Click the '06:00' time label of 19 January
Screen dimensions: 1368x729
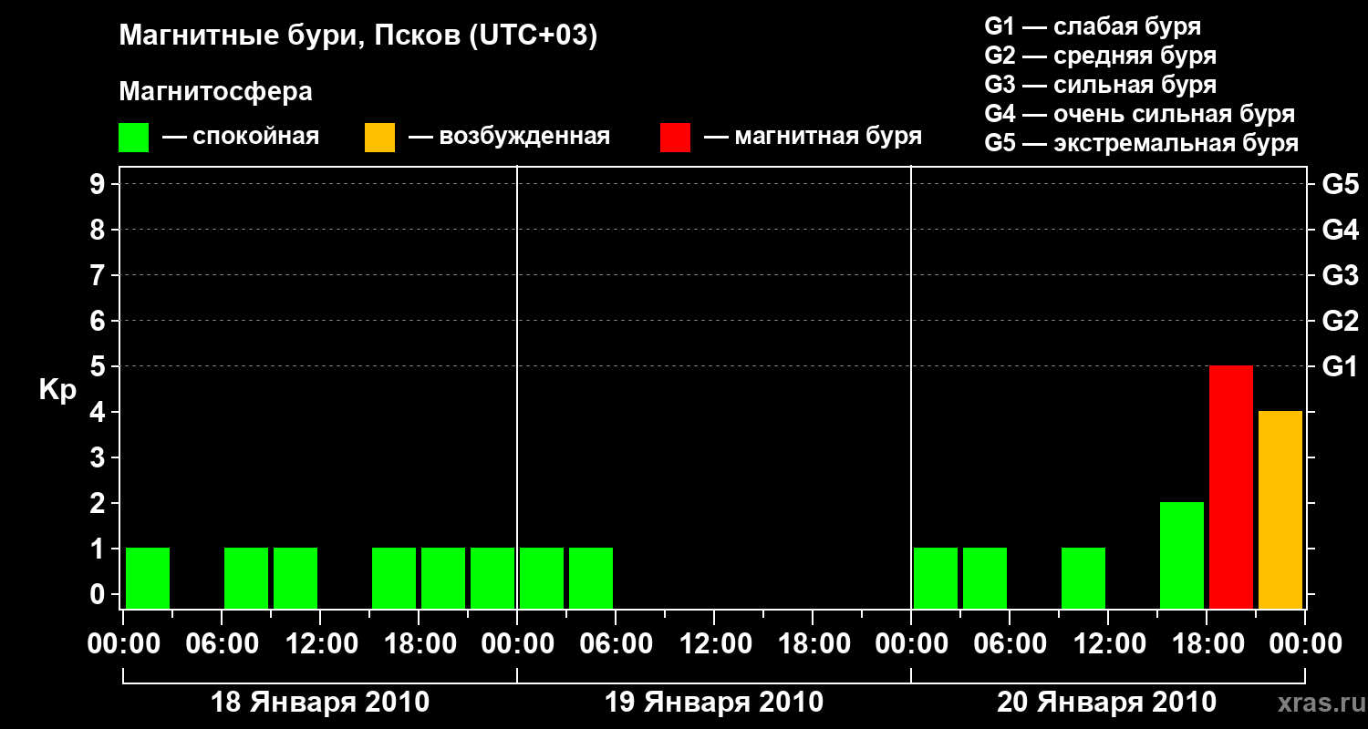616,644
